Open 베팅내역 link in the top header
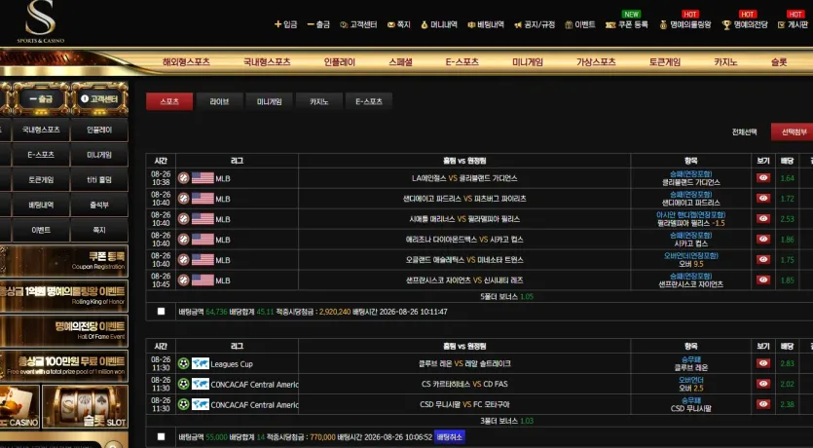 [486, 25]
